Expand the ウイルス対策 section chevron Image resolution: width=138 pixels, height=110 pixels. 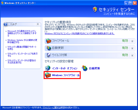tap(132, 56)
